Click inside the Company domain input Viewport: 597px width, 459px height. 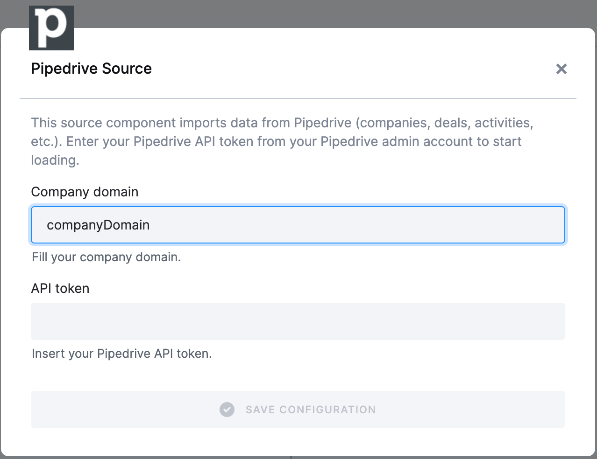click(x=298, y=225)
